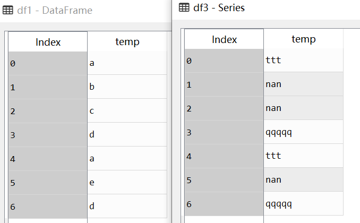Focus the df1 - DataFrame window title

click(55, 10)
